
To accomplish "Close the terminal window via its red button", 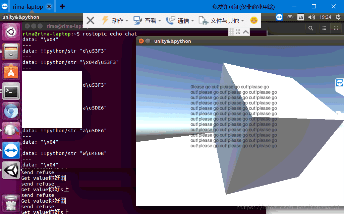I will (27, 26).
